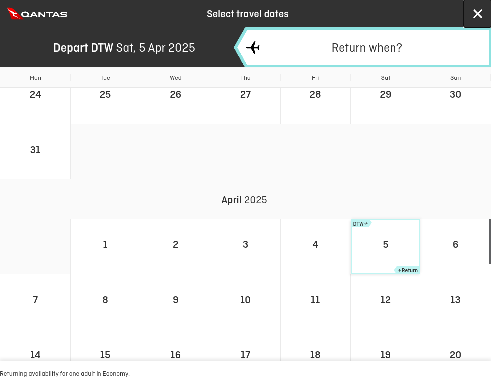Image resolution: width=491 pixels, height=386 pixels.
Task: Select March 31 on the calendar
Action: point(35,152)
